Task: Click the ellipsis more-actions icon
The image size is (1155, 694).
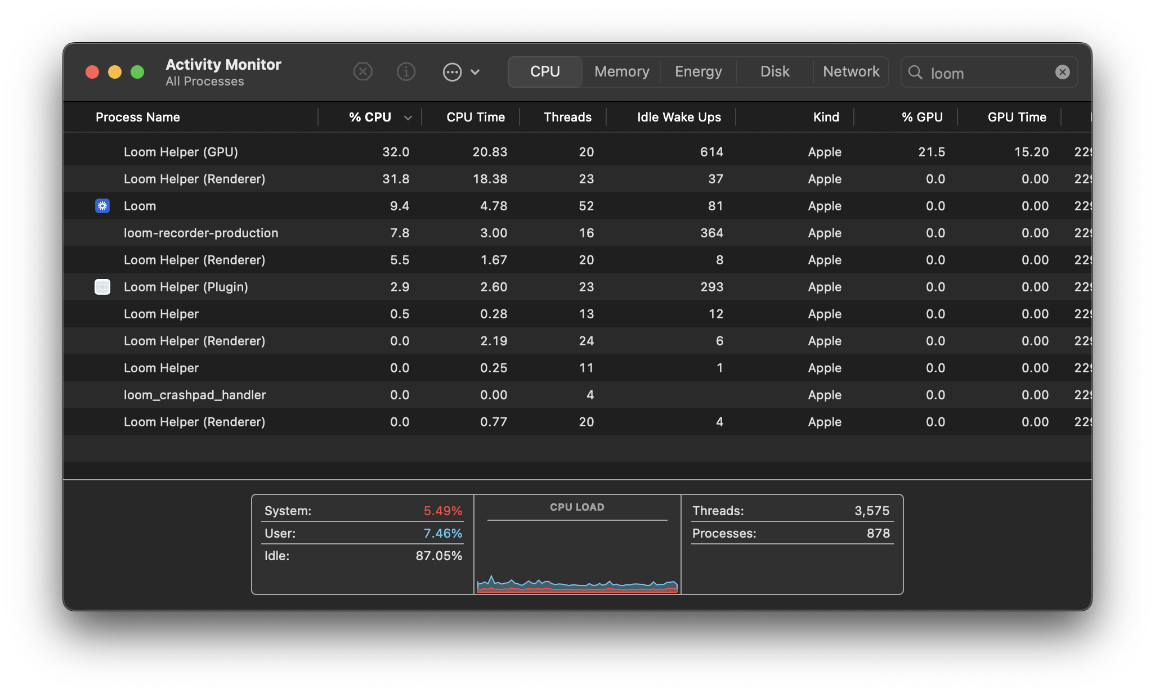Action: 452,72
